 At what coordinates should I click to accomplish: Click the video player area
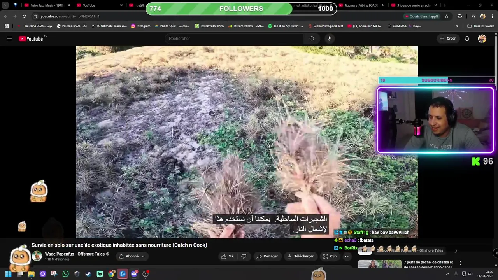coord(247,142)
